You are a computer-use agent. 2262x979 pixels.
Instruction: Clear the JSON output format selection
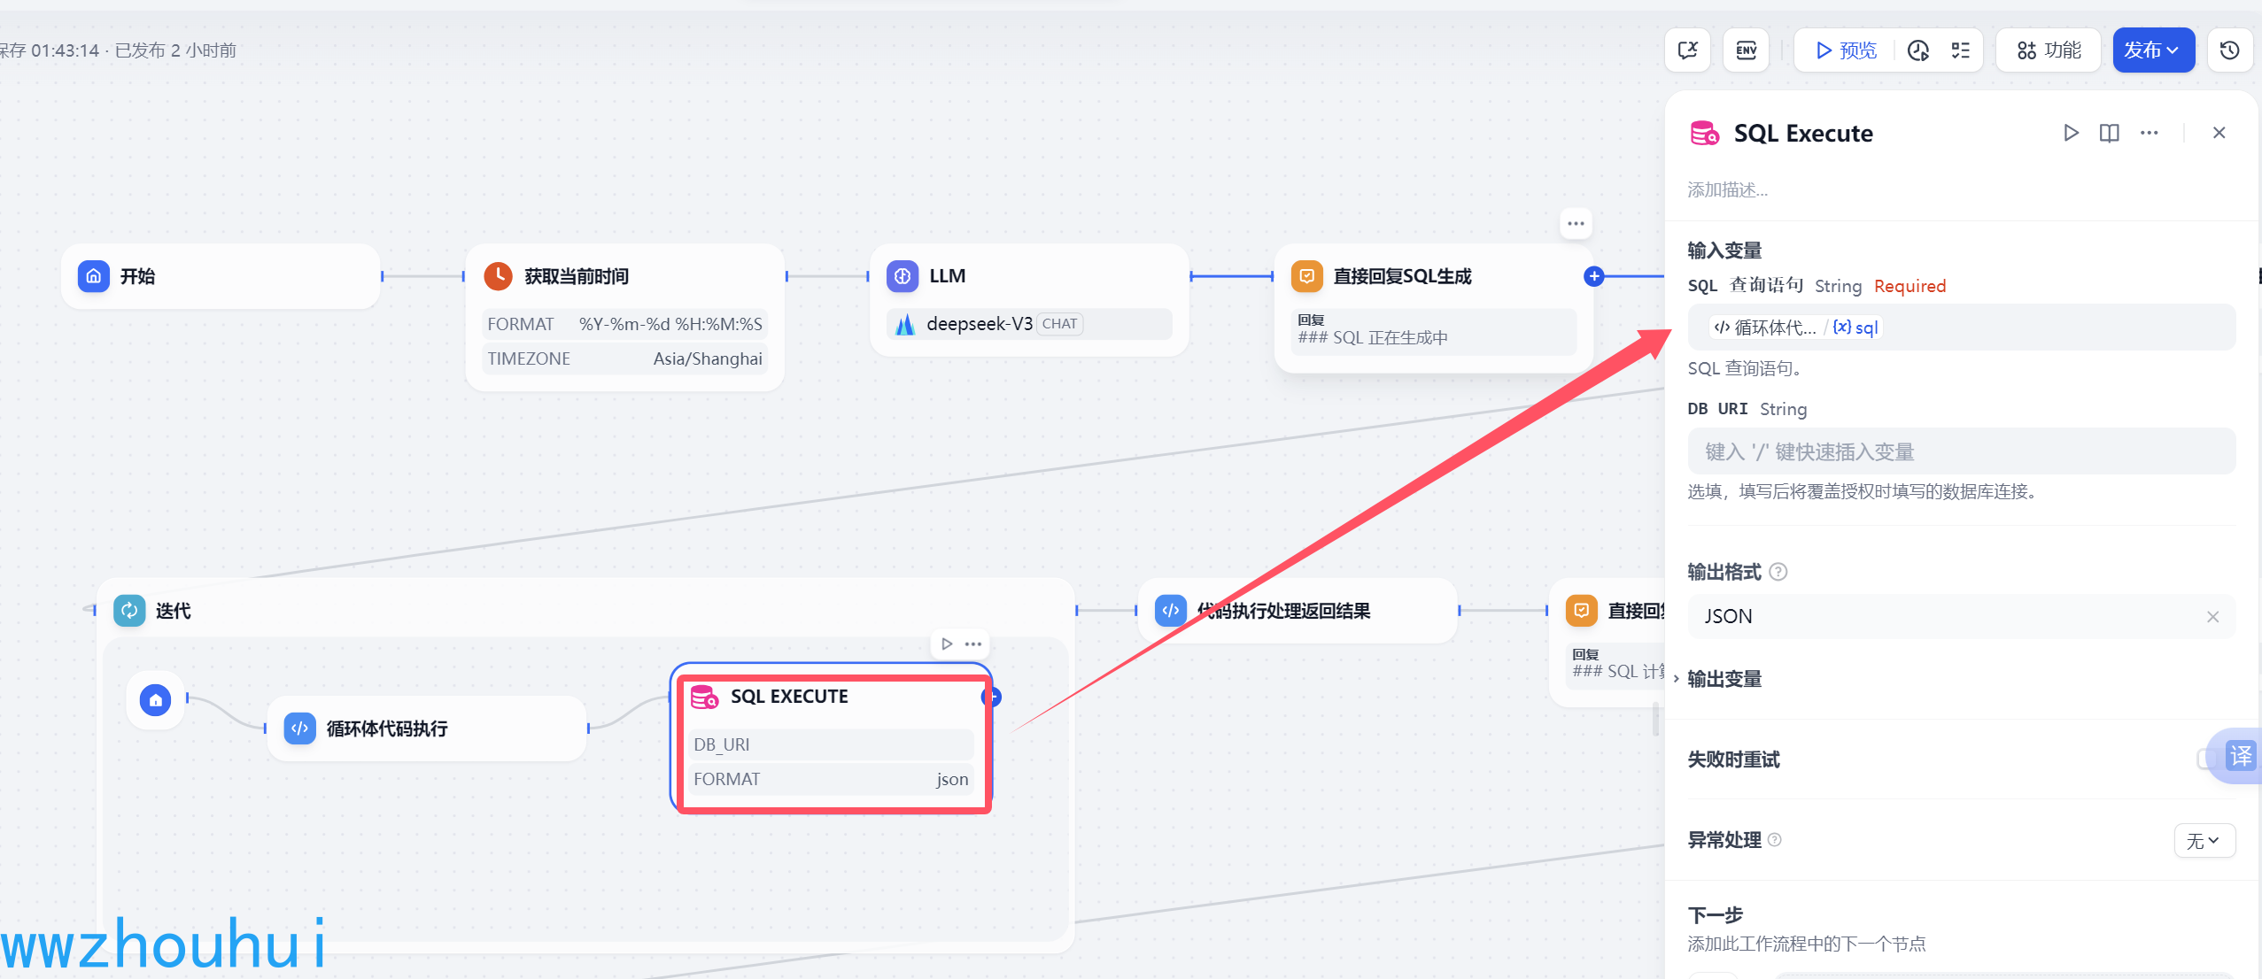point(2212,617)
